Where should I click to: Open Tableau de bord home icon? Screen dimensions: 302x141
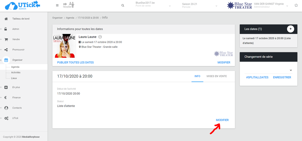6,19
